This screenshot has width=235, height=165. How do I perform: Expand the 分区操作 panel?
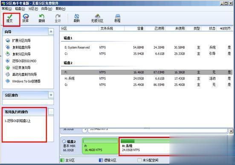pos(51,95)
